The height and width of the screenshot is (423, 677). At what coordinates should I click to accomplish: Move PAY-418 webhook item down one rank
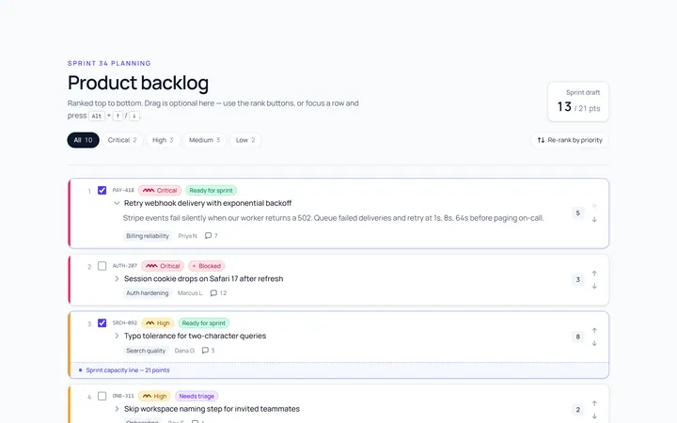pyautogui.click(x=594, y=219)
